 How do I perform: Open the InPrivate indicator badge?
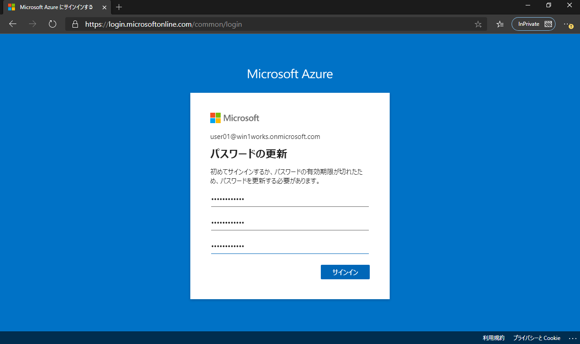[x=533, y=24]
